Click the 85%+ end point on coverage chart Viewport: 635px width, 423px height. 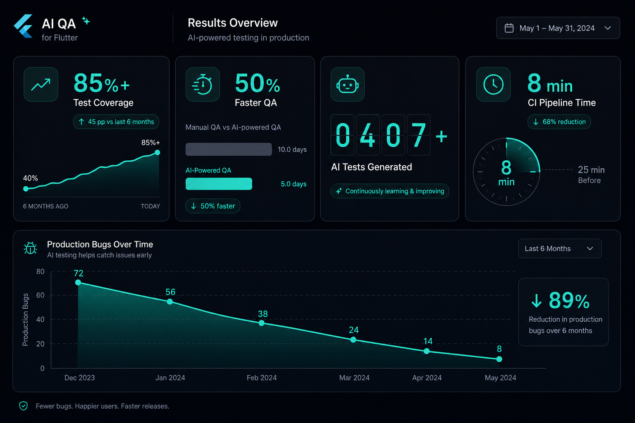click(158, 152)
